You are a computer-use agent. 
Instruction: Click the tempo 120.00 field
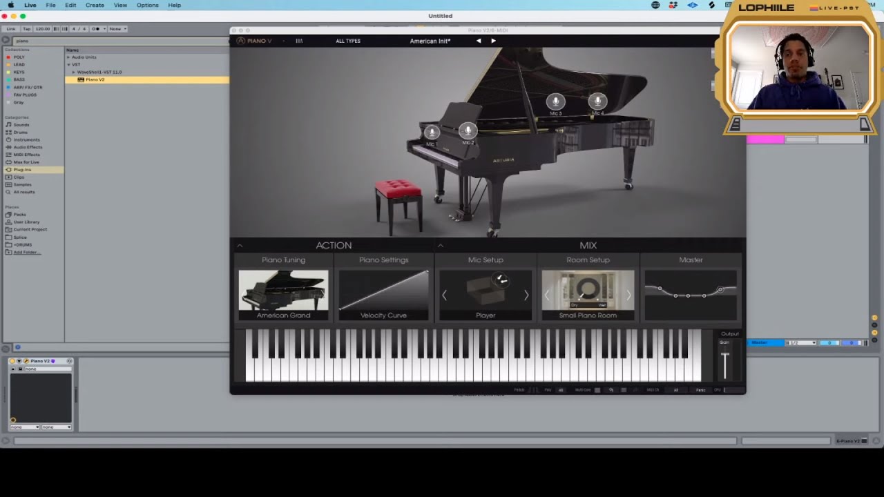(x=43, y=29)
